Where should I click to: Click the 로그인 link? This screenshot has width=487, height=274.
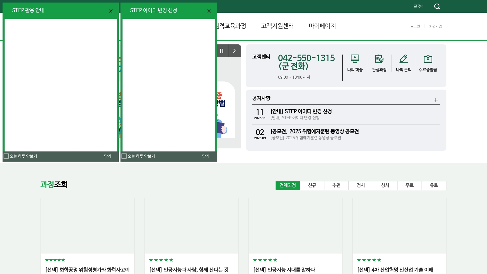(415, 26)
